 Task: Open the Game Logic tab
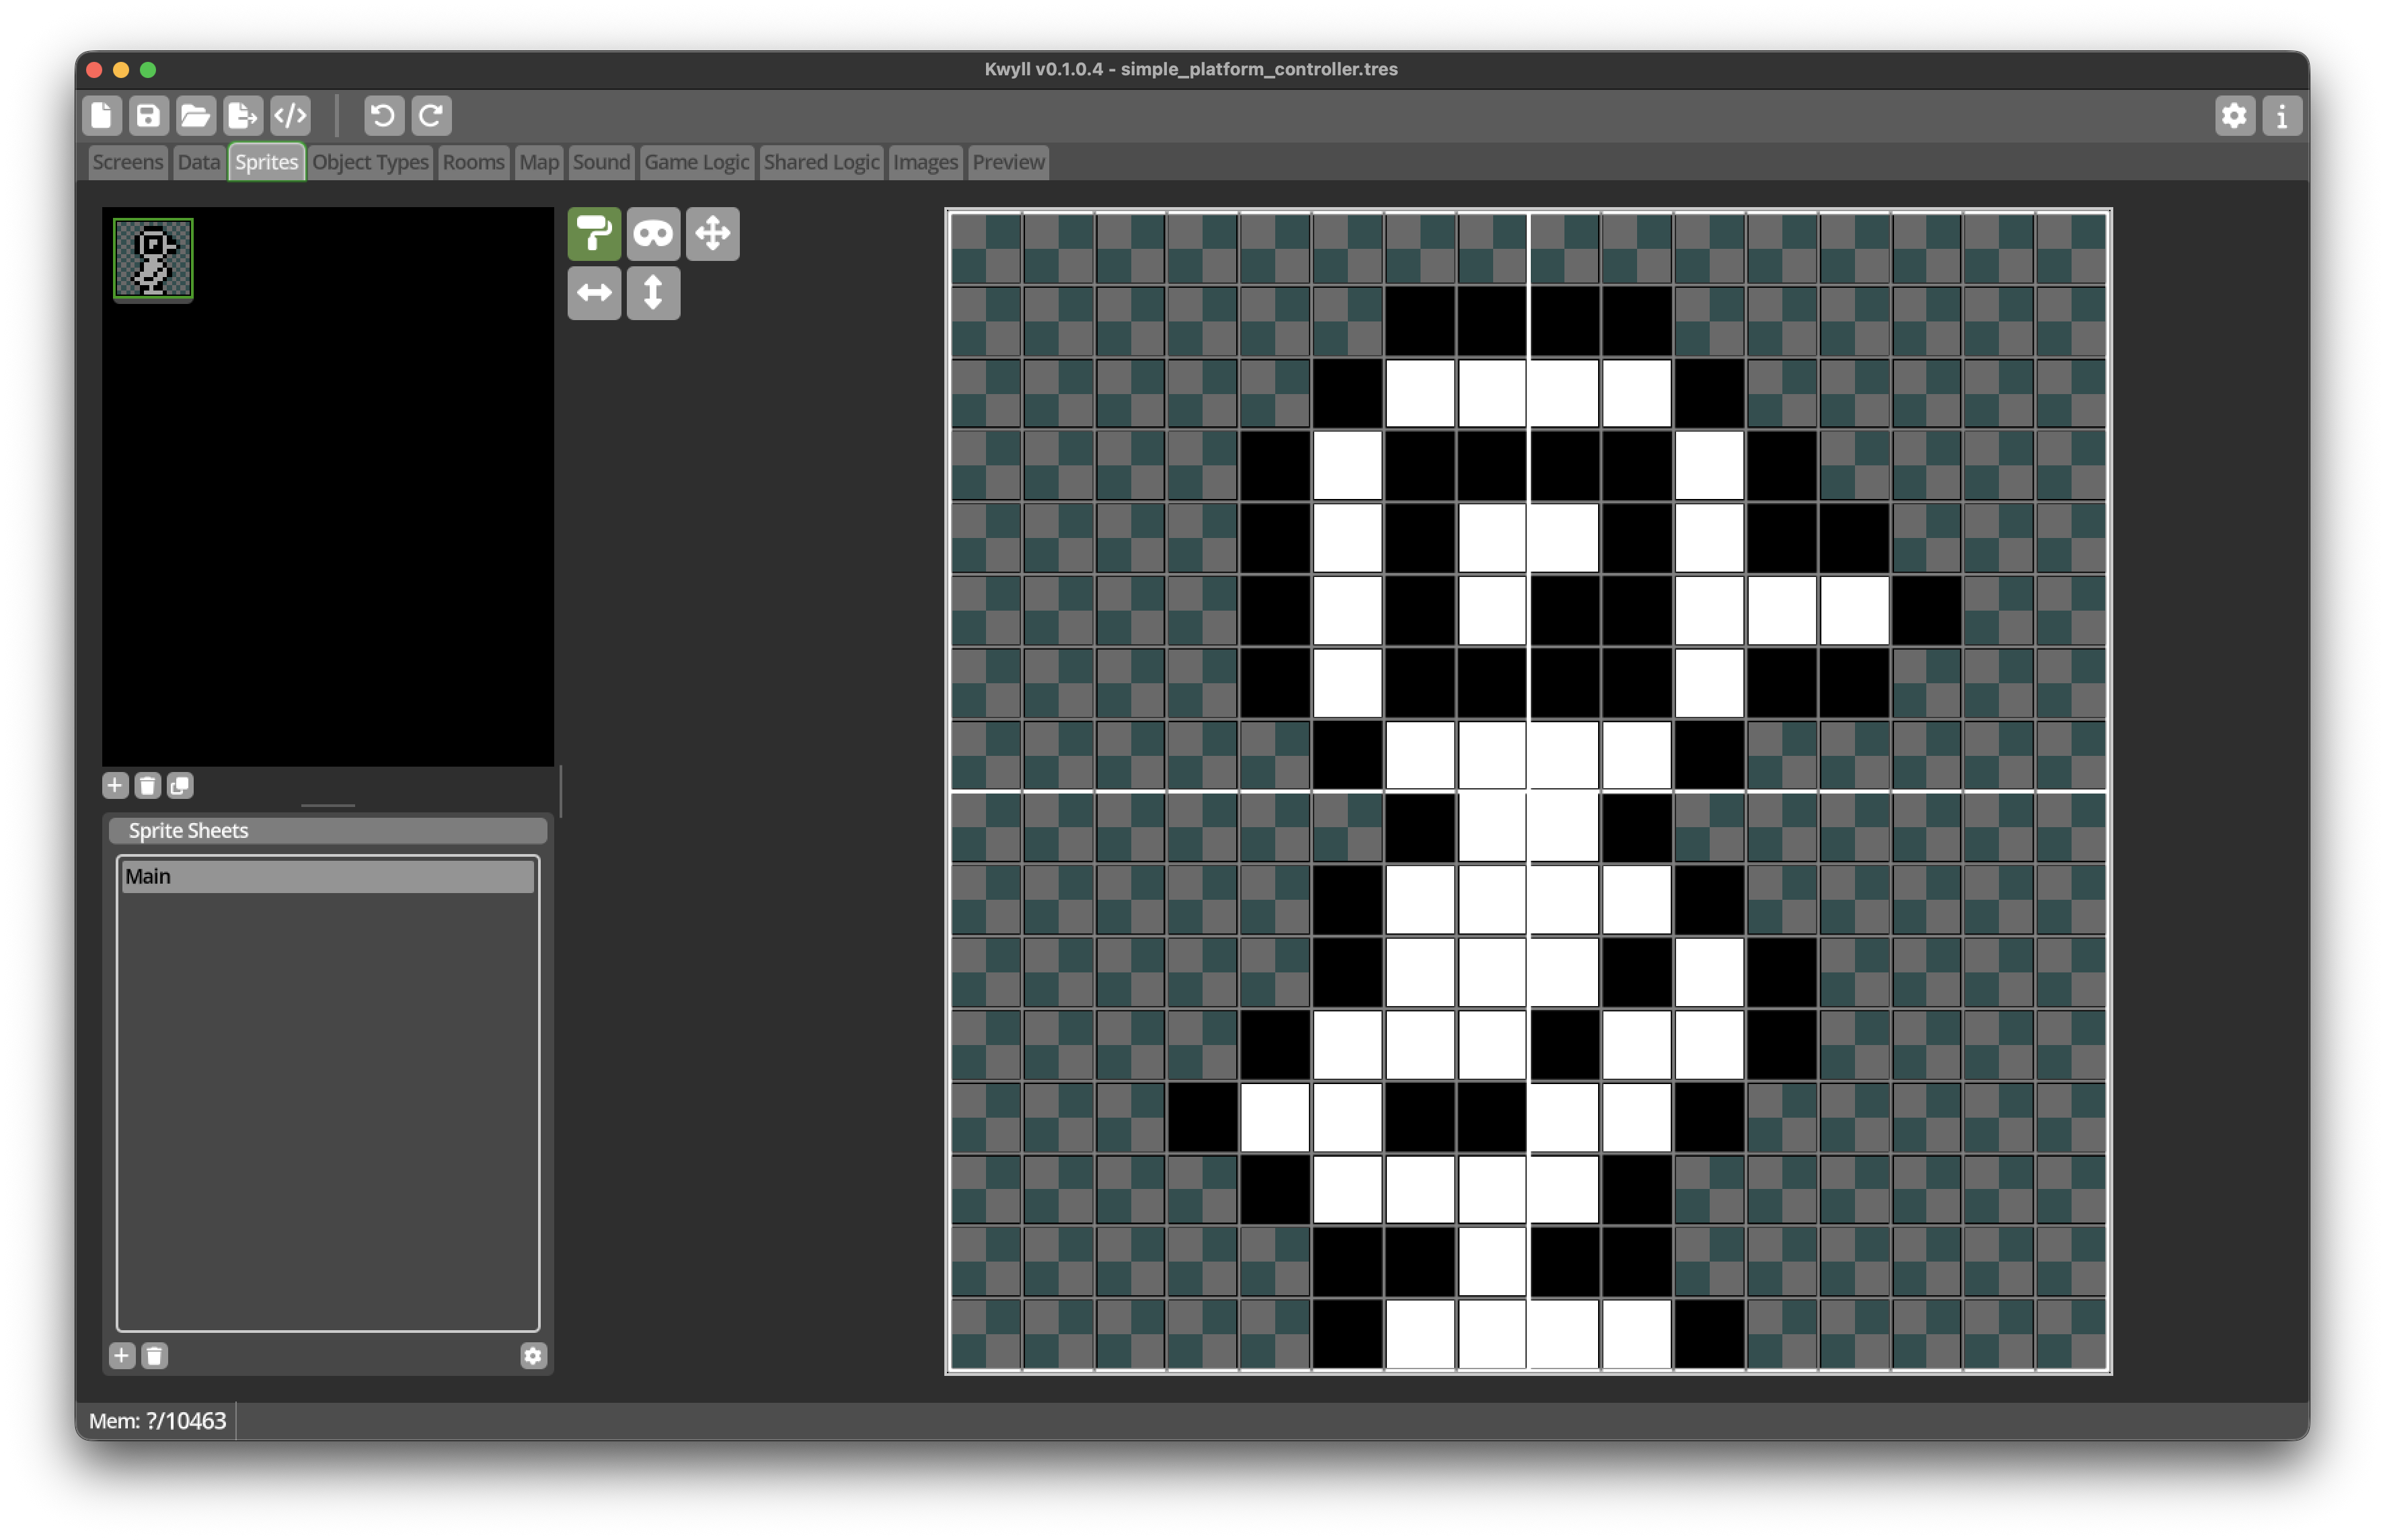click(696, 162)
